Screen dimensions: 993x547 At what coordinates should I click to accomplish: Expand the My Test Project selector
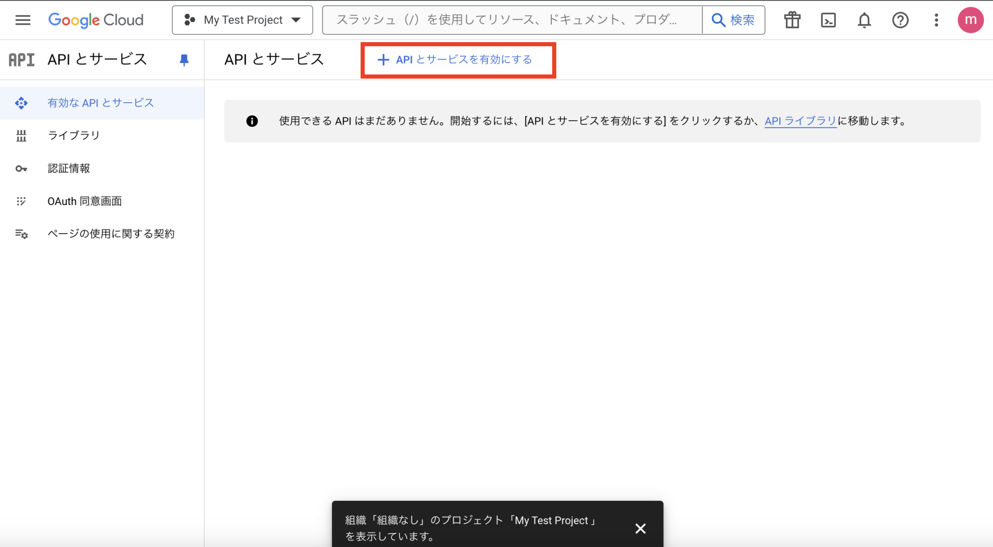click(242, 20)
